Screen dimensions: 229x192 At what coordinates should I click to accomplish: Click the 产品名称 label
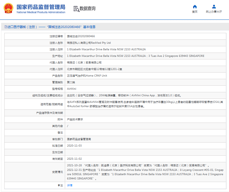pos(57,76)
